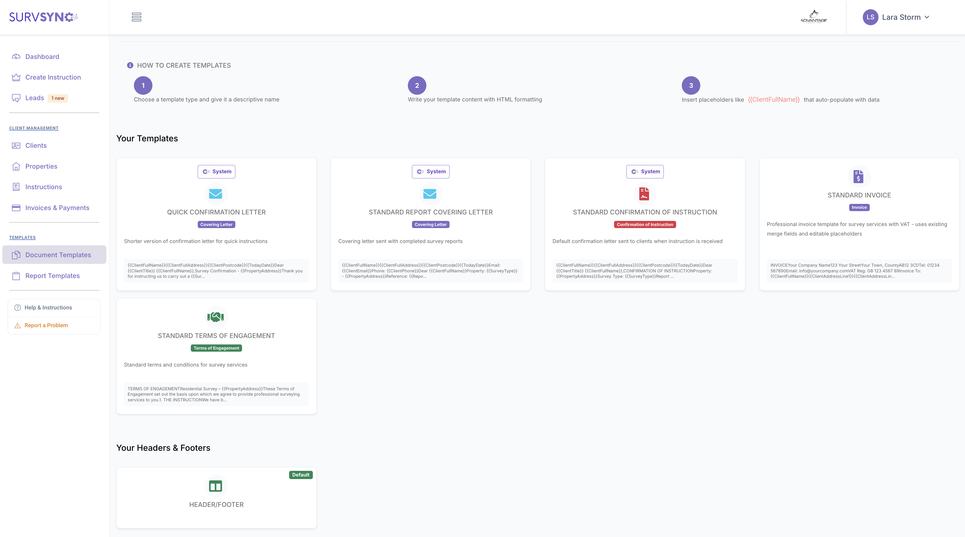Open Create Instruction in the sidebar

54,77
